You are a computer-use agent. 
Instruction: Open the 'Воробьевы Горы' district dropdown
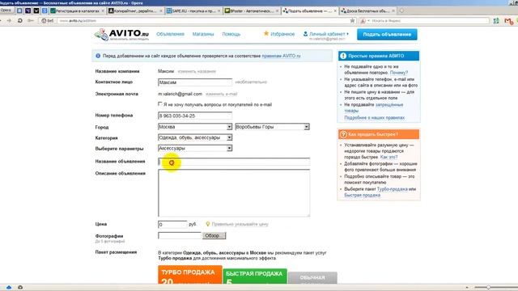click(x=272, y=127)
